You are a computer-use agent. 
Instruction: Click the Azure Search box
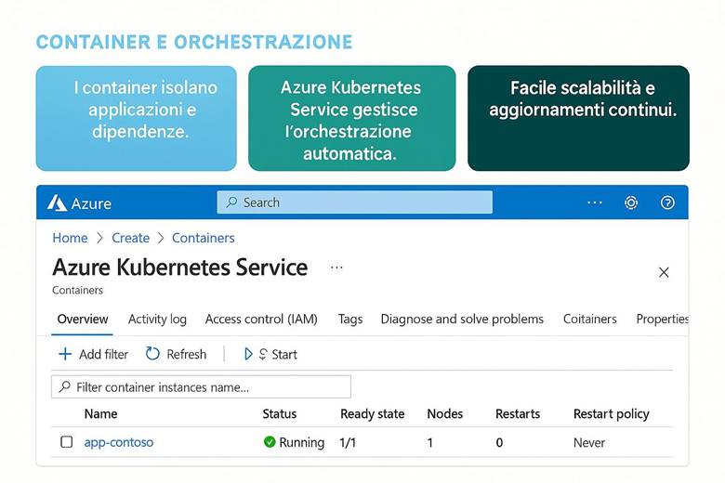point(355,202)
